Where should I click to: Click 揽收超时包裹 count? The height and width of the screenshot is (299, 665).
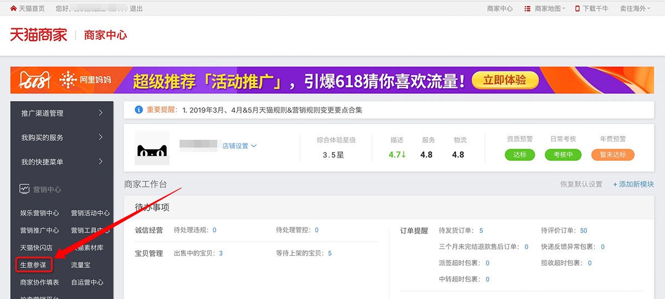tap(590, 263)
